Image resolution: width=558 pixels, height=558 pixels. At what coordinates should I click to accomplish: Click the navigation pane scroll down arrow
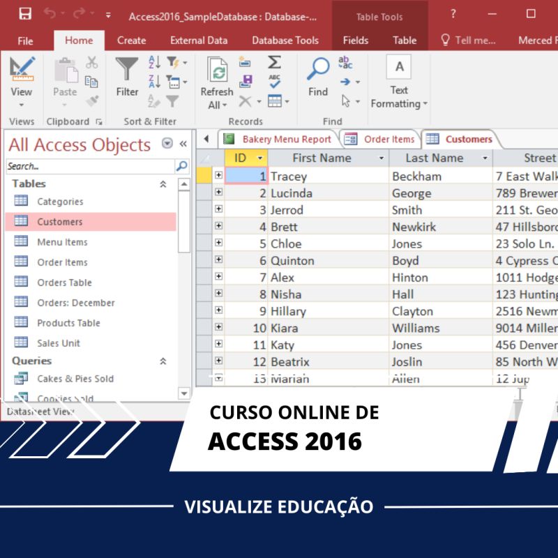coord(184,393)
